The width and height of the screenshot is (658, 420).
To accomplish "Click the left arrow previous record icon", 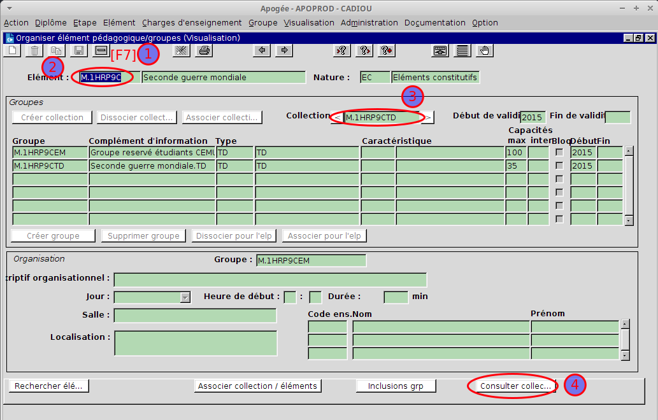I will (x=261, y=51).
